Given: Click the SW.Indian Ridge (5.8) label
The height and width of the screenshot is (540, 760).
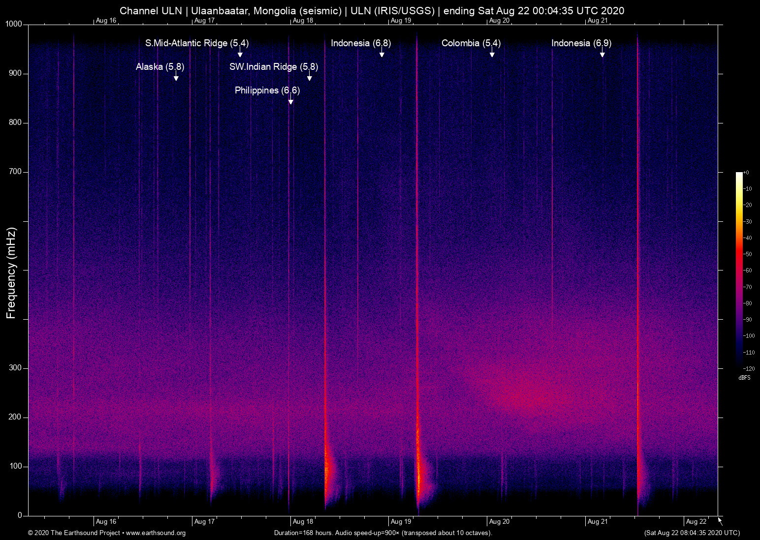Looking at the screenshot, I should pos(274,66).
